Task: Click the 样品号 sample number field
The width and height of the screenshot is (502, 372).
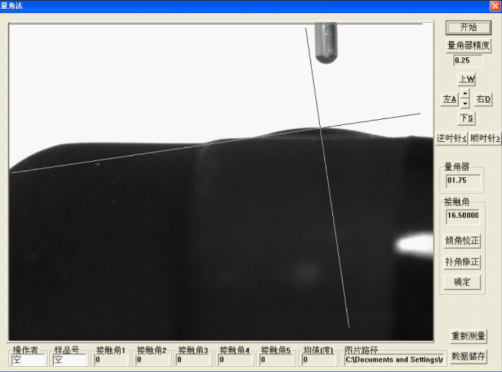Action: click(70, 360)
